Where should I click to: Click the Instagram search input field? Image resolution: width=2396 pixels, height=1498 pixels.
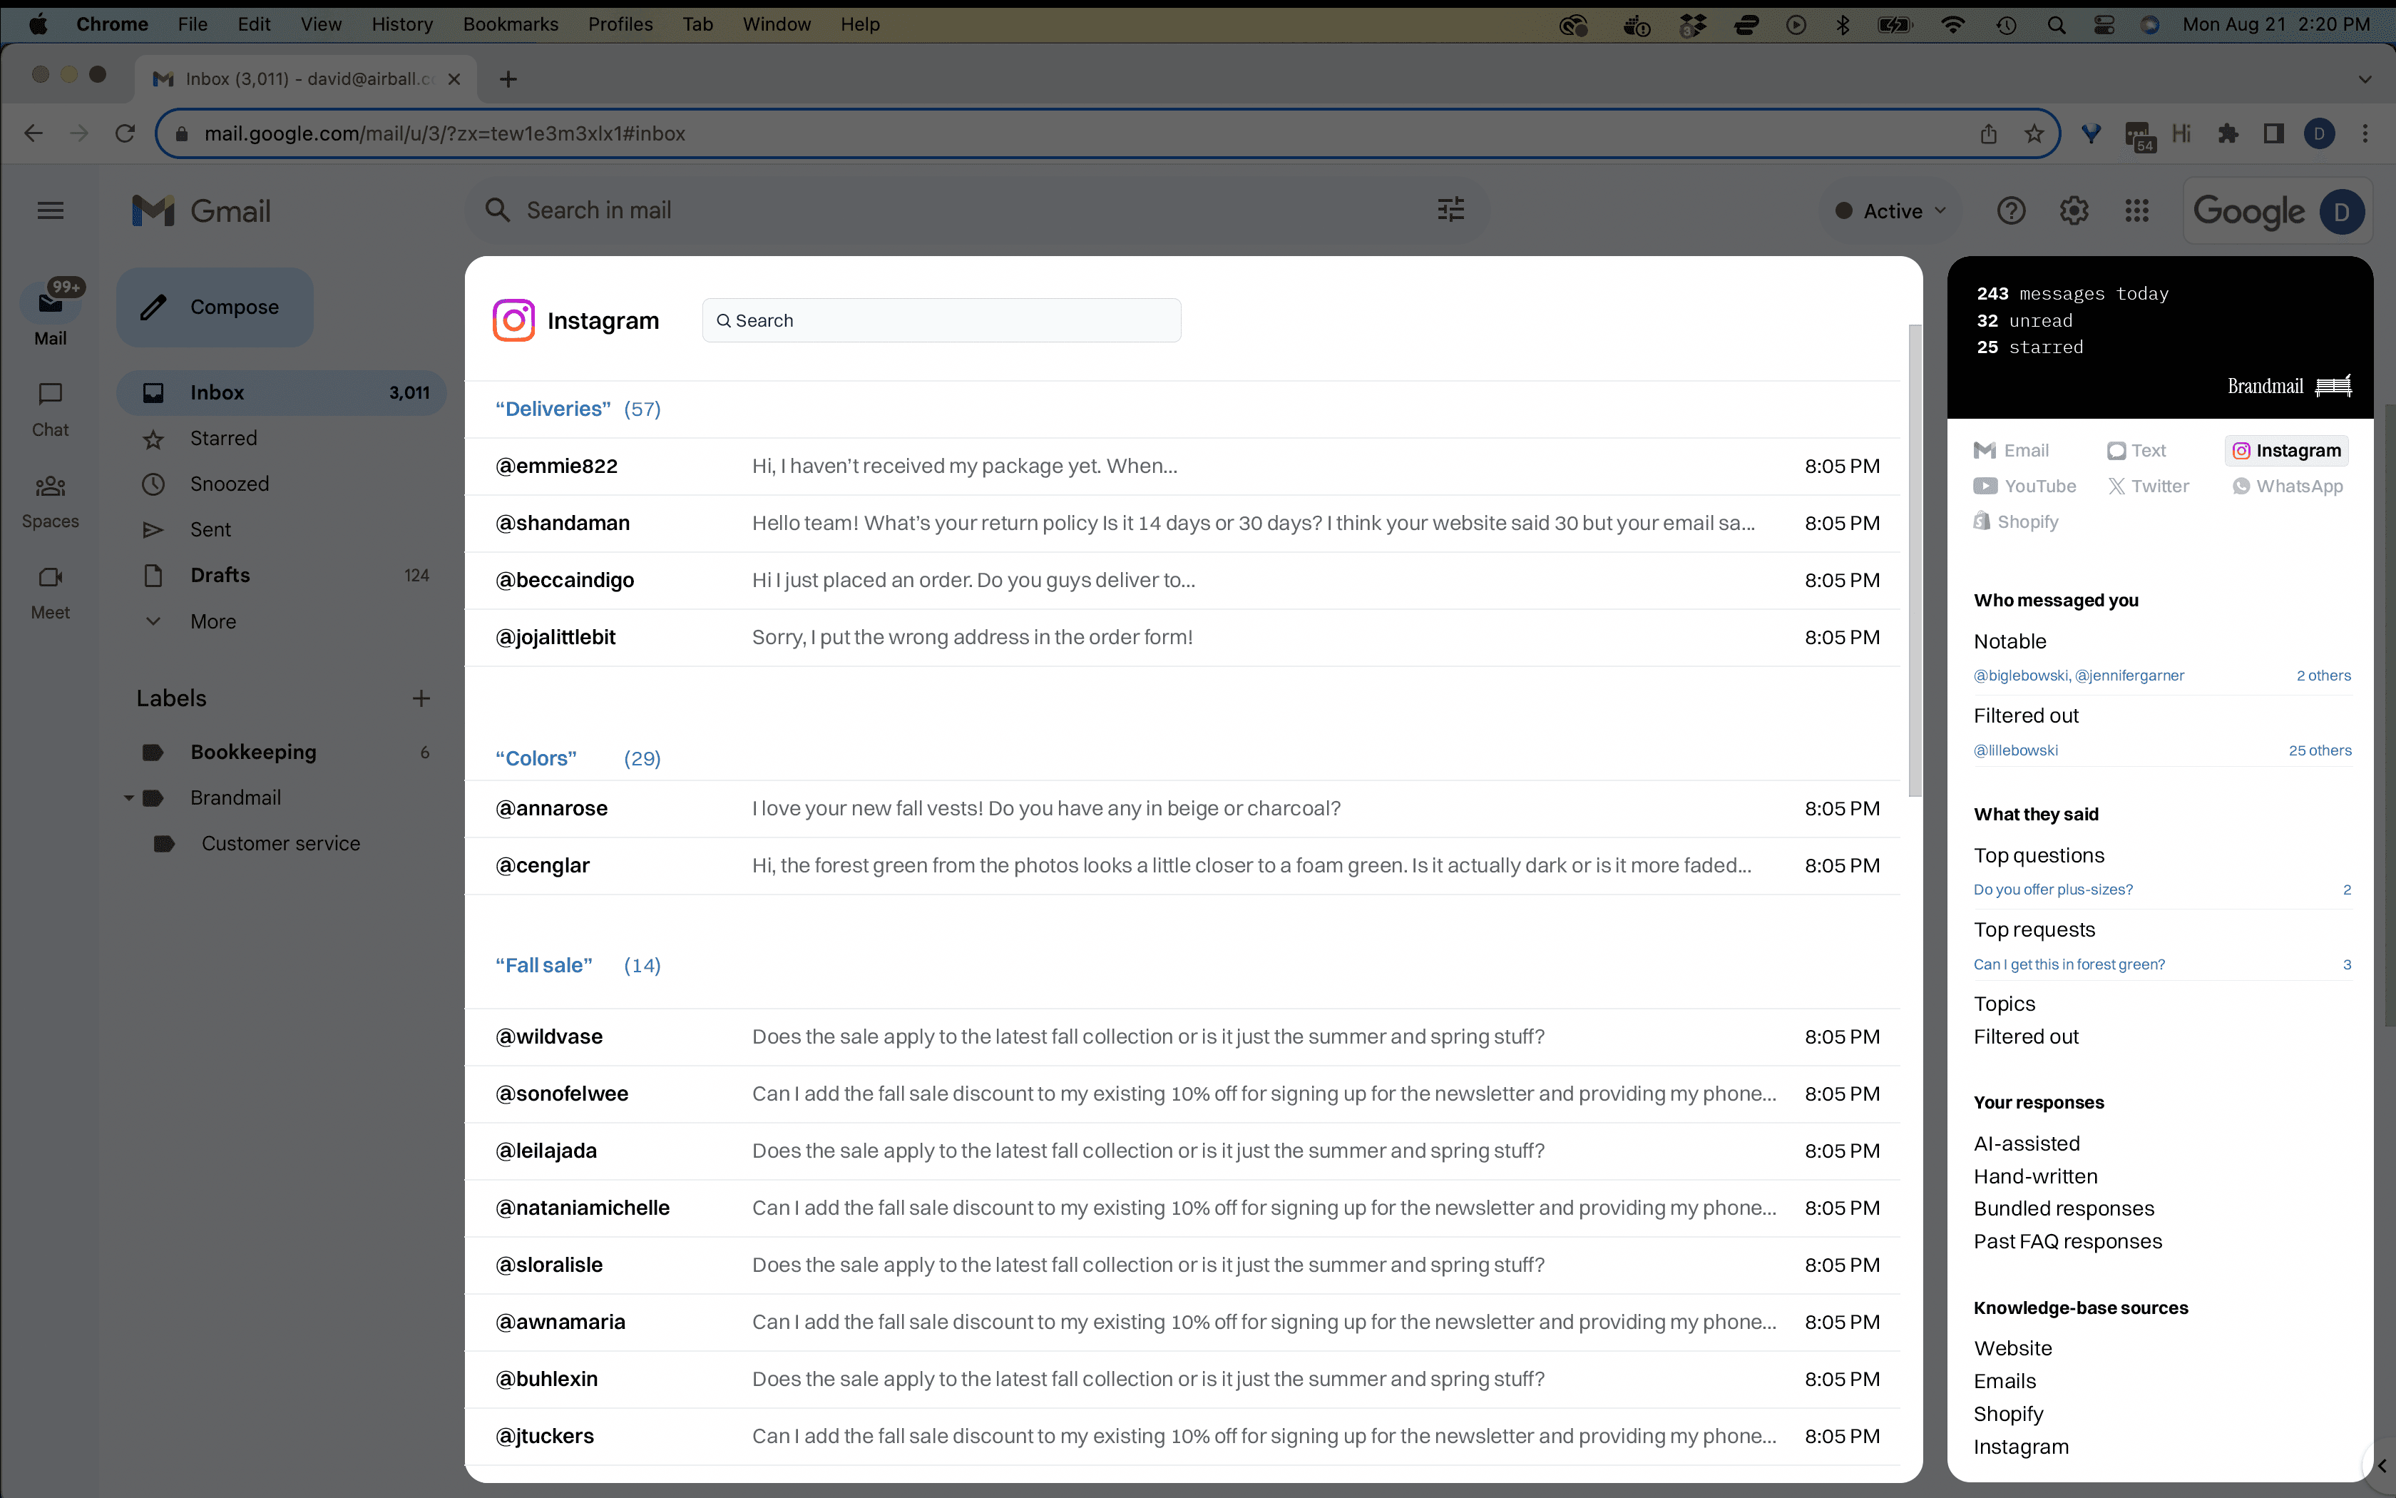click(942, 320)
